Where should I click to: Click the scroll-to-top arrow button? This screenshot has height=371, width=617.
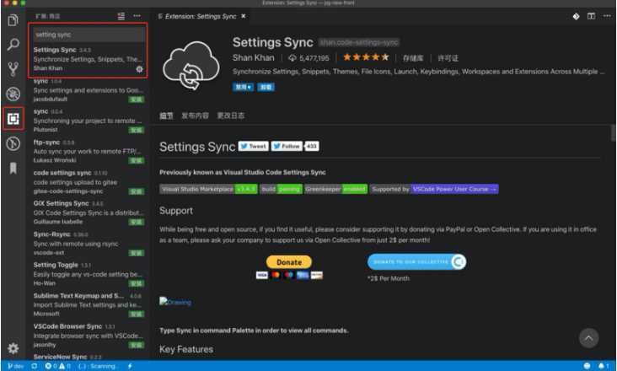[x=588, y=338]
